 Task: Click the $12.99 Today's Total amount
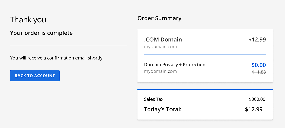(x=254, y=109)
